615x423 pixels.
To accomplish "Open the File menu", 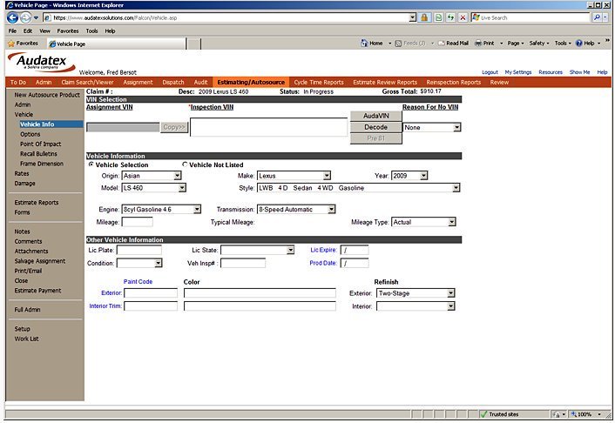I will click(12, 31).
